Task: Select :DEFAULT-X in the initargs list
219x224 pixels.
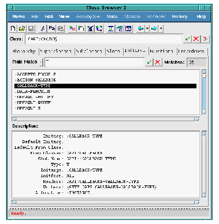Action: pyautogui.click(x=106, y=109)
